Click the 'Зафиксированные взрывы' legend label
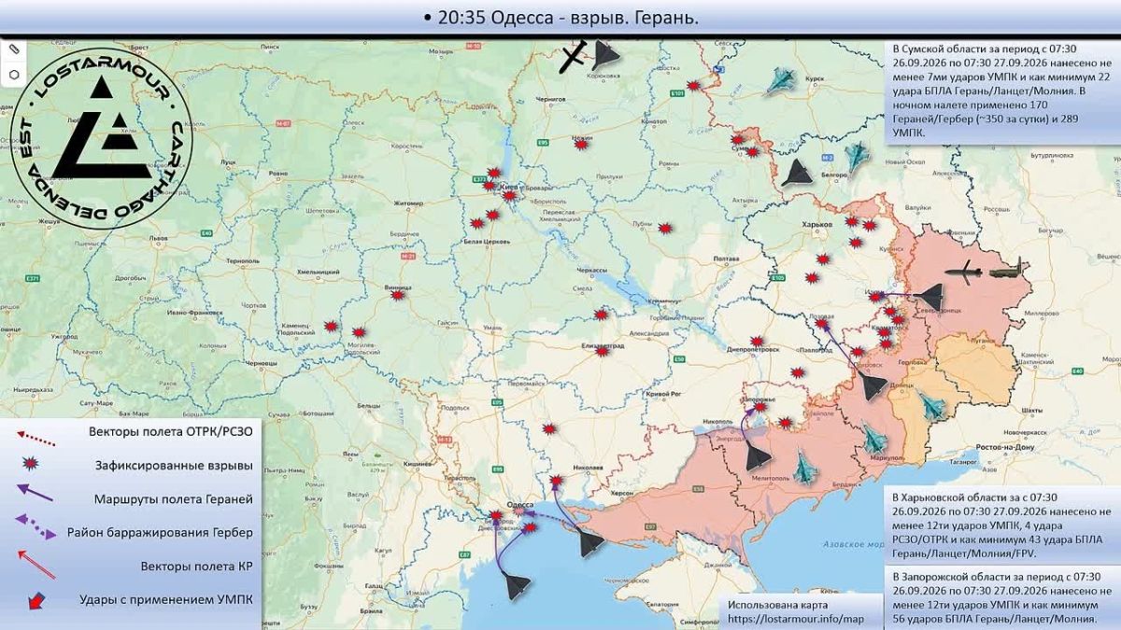 click(x=173, y=465)
